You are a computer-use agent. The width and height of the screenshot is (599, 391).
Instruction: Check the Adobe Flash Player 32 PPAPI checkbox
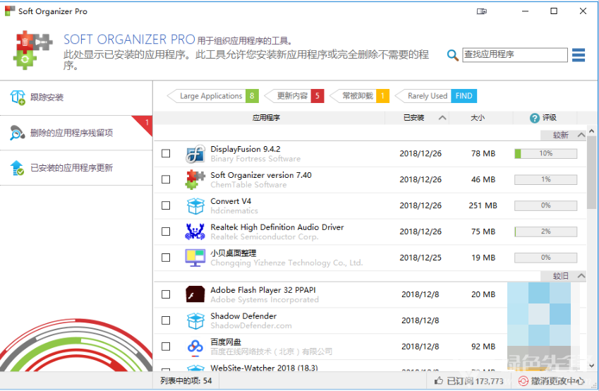[x=166, y=294]
